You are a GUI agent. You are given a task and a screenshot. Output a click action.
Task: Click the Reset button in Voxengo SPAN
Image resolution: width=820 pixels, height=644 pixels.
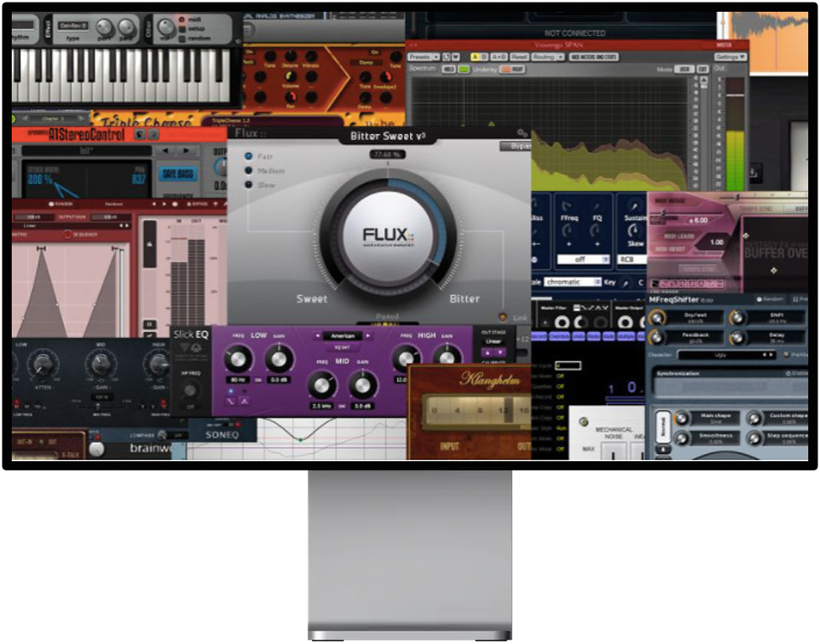[x=519, y=56]
